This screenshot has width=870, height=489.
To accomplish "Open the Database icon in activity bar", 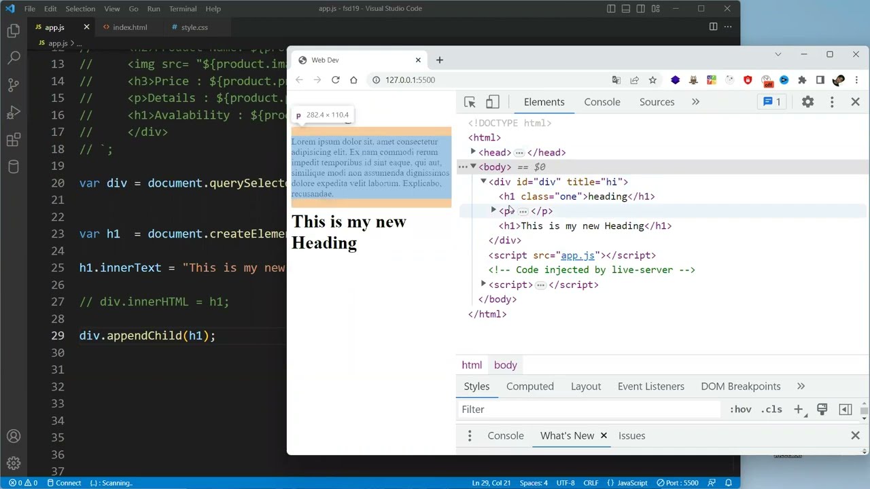I will 14,167.
